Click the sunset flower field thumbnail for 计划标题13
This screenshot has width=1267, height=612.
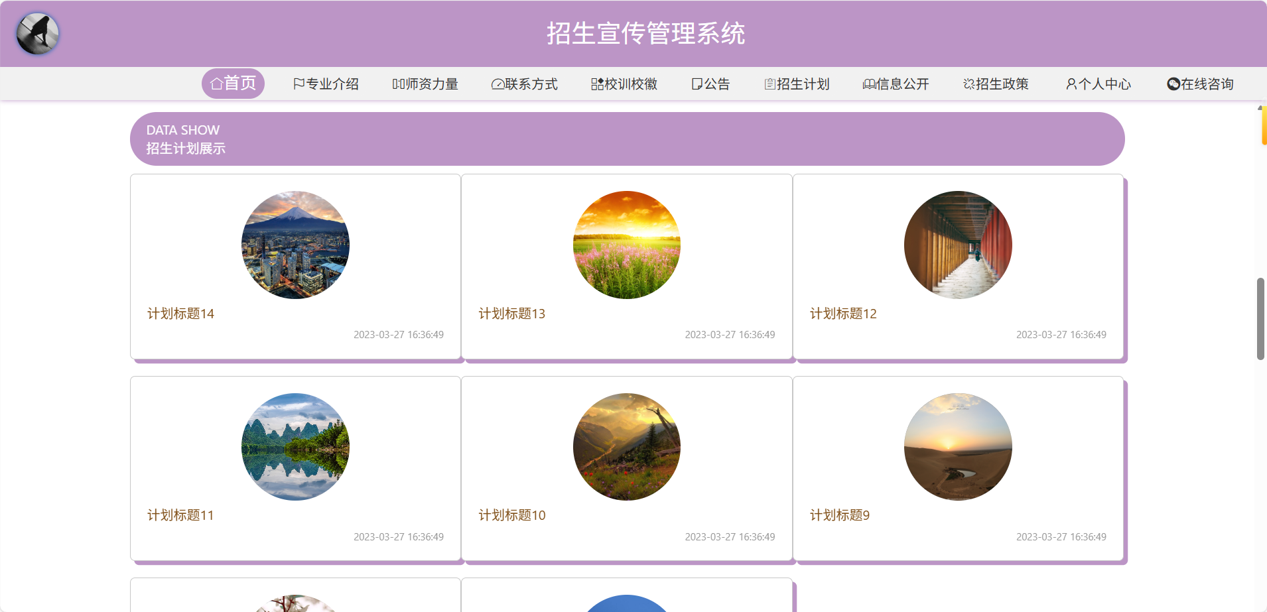coord(627,245)
